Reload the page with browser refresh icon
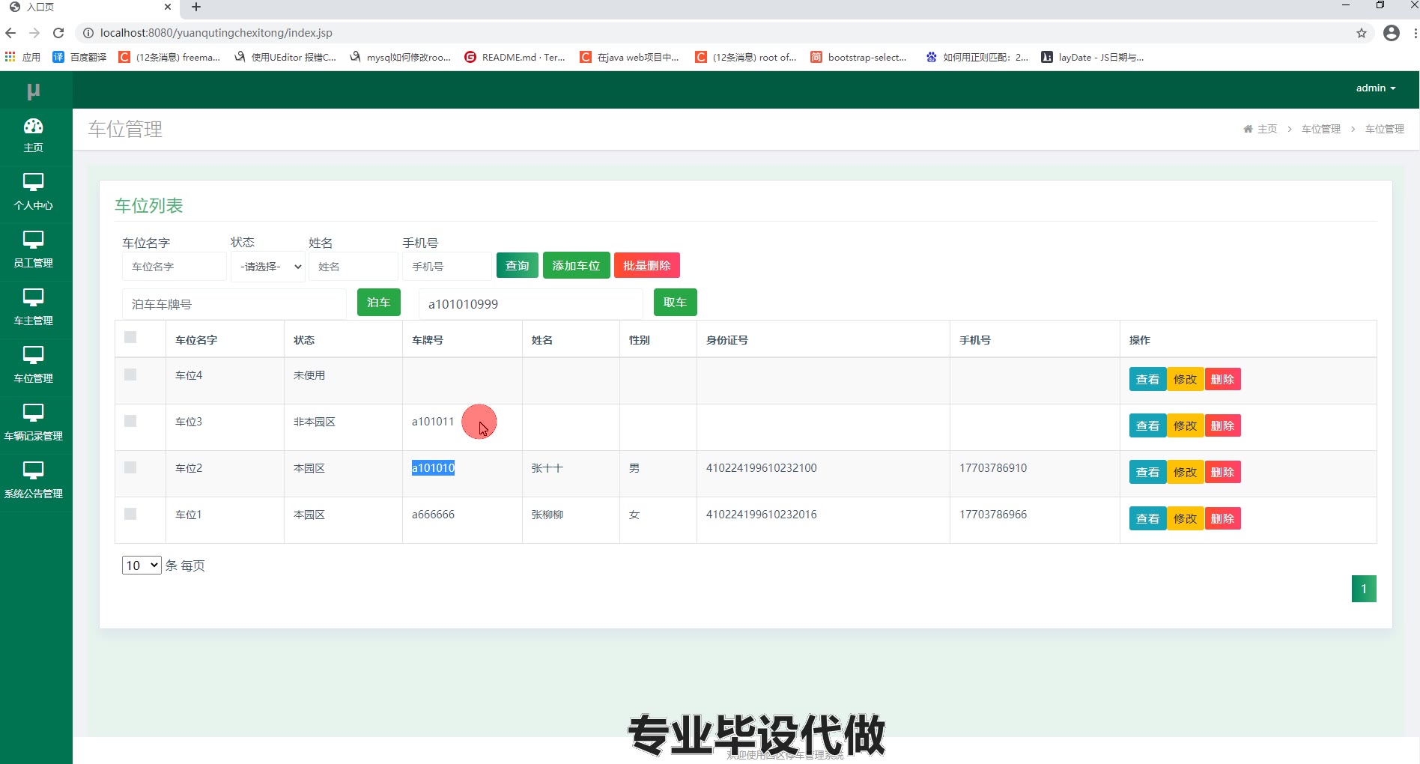This screenshot has width=1420, height=764. [58, 33]
